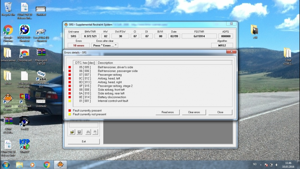Viewport: 300px width, 169px height.
Task: Click Exit button in SRS window
Action: tap(84, 141)
